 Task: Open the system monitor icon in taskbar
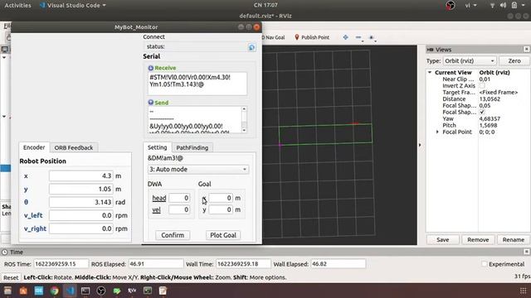[148, 291]
